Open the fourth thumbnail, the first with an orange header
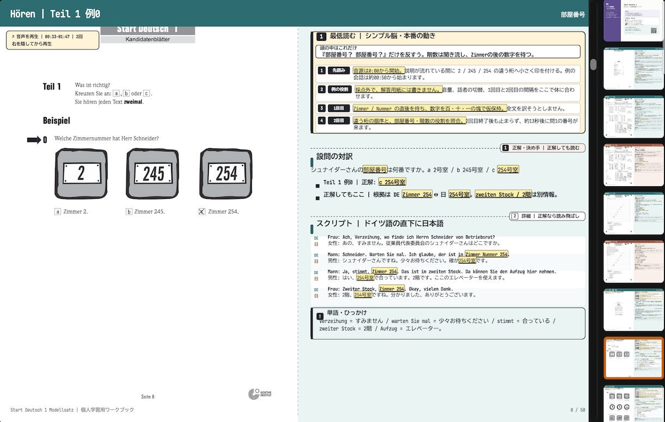Image resolution: width=665 pixels, height=422 pixels. [x=633, y=165]
